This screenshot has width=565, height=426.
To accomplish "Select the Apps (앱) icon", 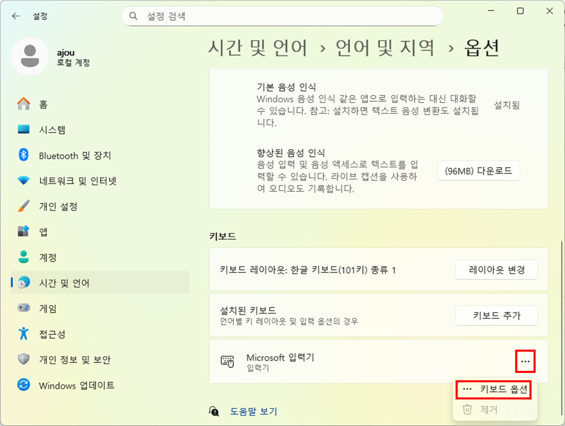I will (24, 232).
